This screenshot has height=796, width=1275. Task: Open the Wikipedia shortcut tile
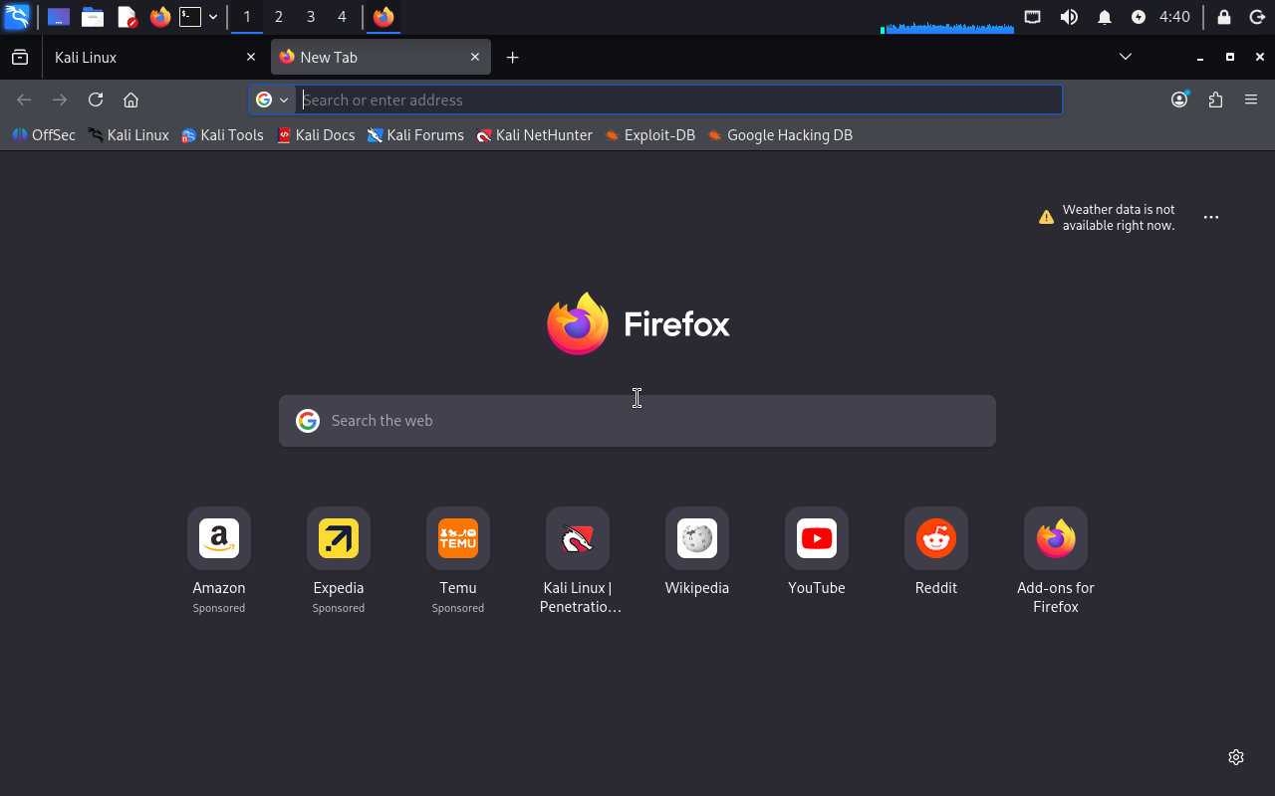pyautogui.click(x=696, y=539)
